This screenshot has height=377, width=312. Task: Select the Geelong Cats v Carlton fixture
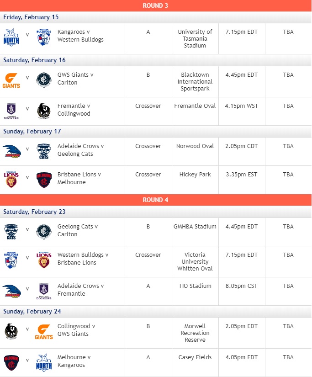(77, 230)
